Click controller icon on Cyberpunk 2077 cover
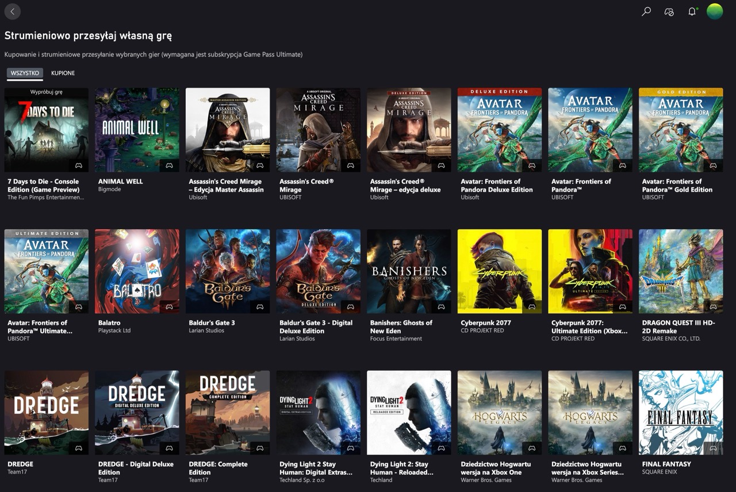Viewport: 736px width, 492px height. pyautogui.click(x=532, y=307)
